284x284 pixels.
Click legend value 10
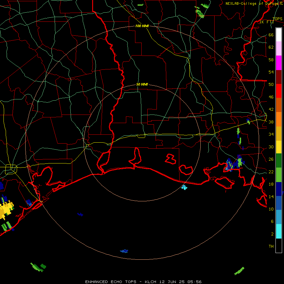(271, 209)
